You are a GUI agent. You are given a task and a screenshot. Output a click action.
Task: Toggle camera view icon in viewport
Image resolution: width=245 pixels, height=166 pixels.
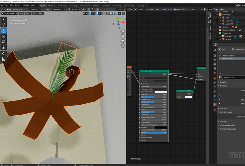[123, 41]
